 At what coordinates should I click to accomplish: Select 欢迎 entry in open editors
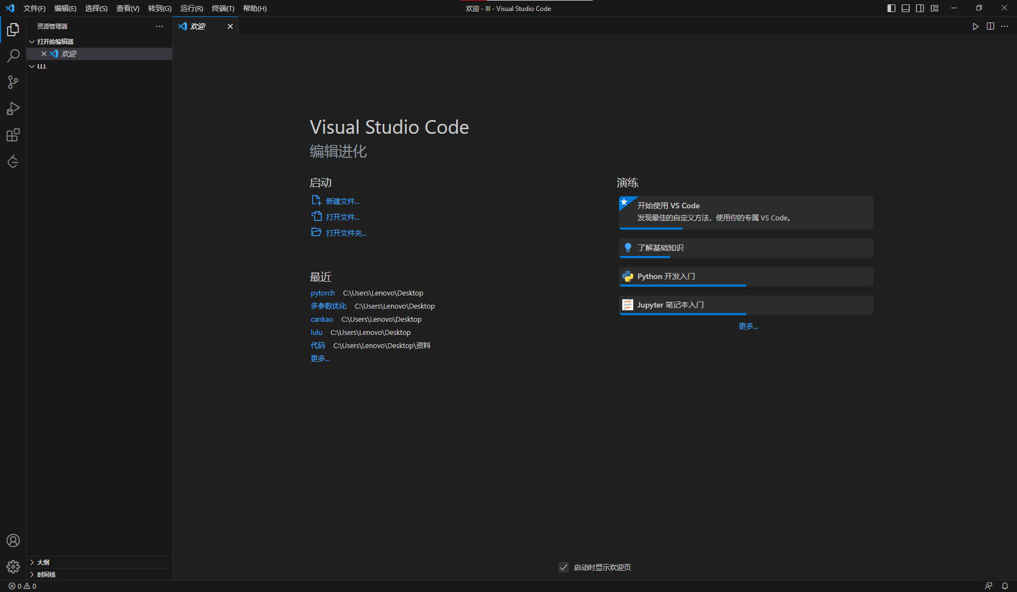(x=99, y=54)
